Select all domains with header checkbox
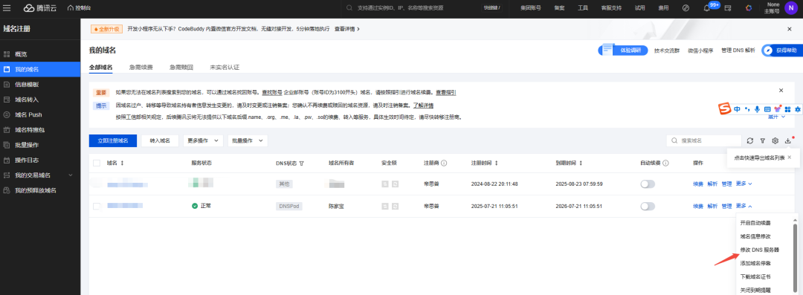Screen dimensions: 803x295 click(97, 163)
